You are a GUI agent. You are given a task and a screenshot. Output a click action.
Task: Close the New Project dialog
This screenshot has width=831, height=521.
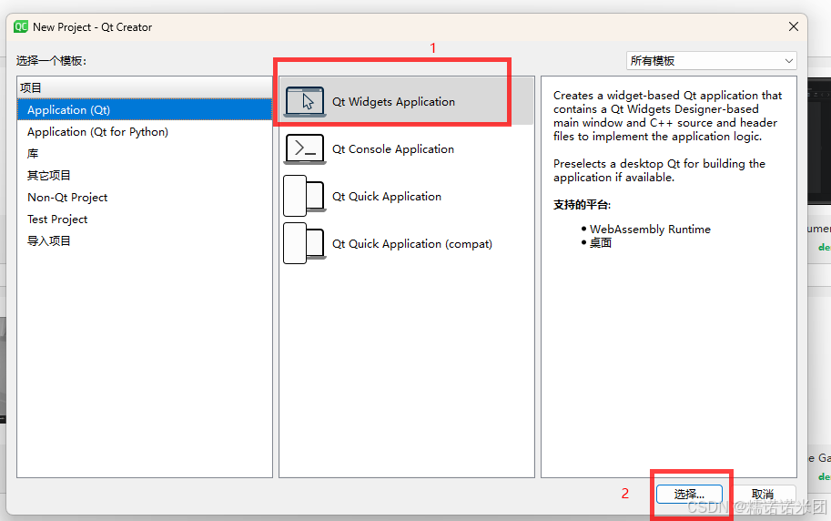tap(794, 26)
